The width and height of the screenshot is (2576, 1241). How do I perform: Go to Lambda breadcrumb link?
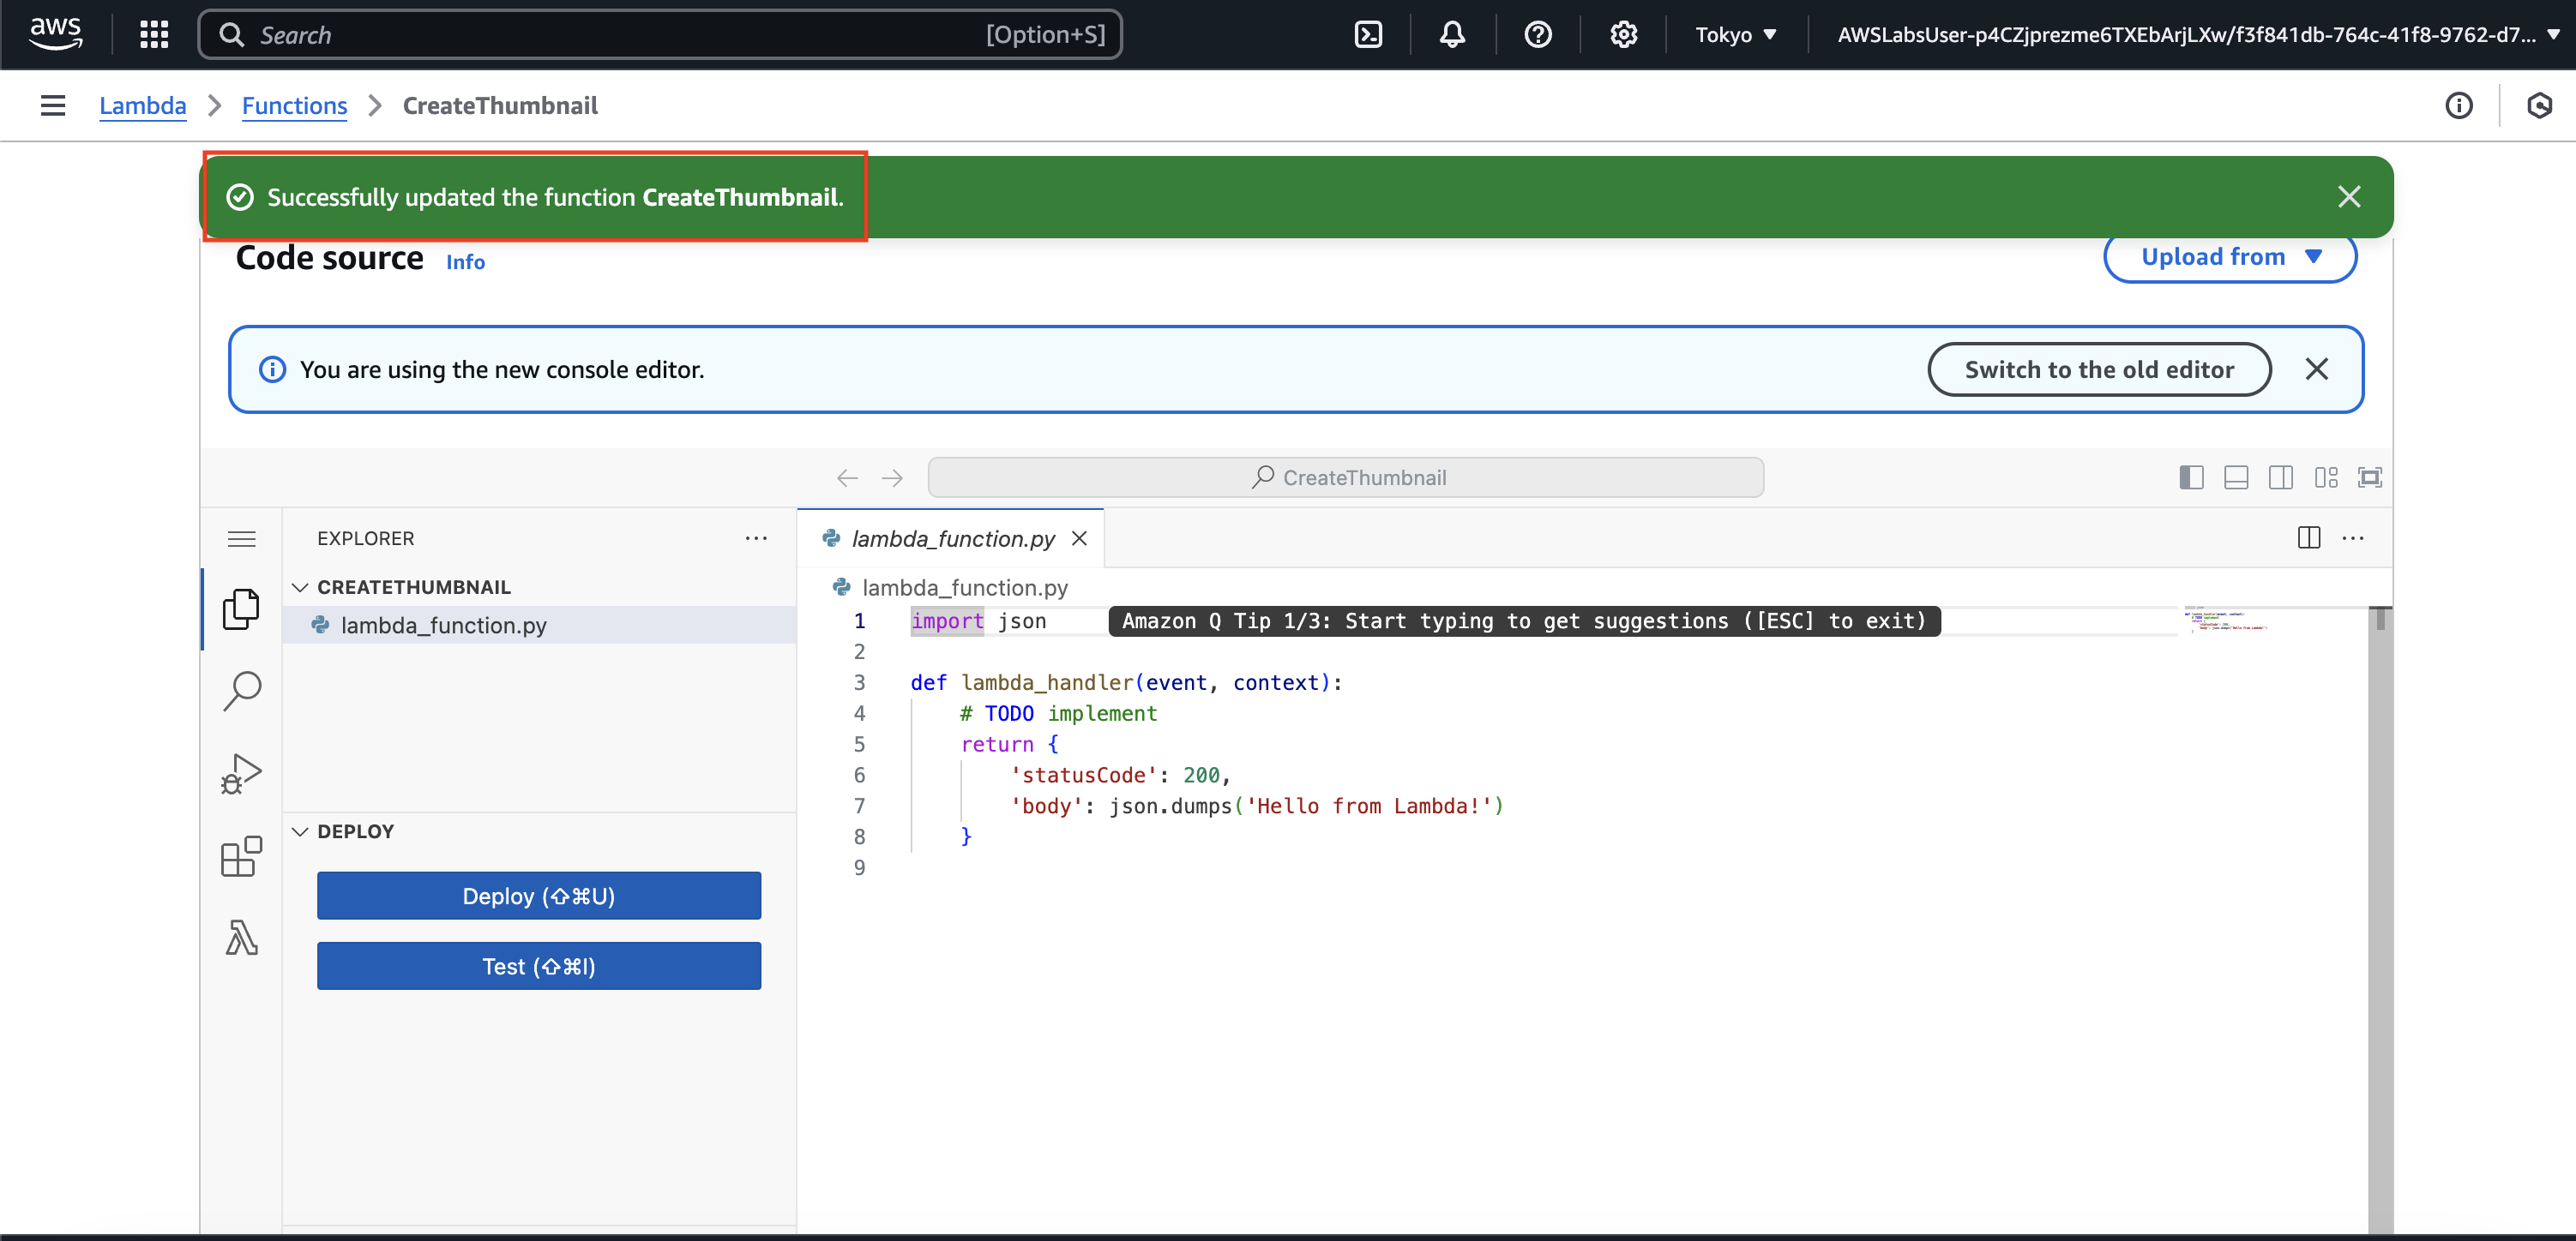143,106
